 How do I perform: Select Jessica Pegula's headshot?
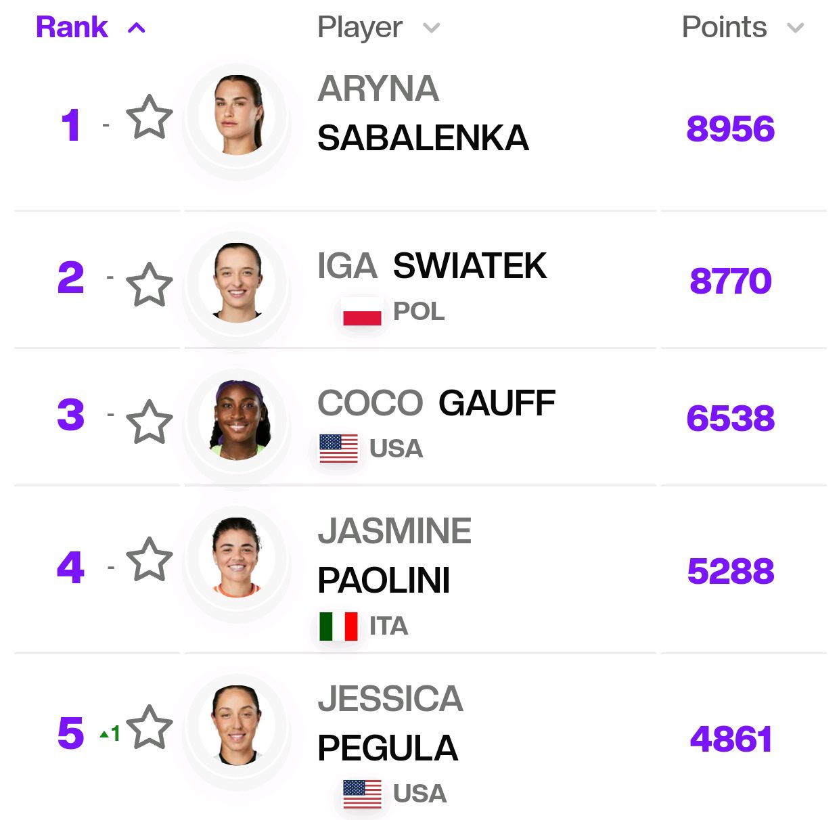[237, 725]
